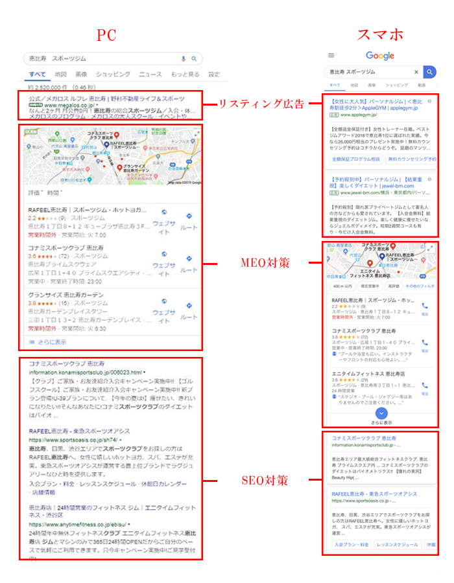The width and height of the screenshot is (454, 583).
Task: Switch to the ニュース tab in PC results
Action: (150, 74)
